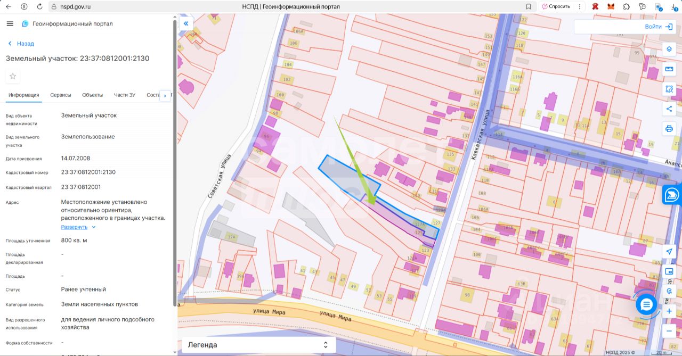Click the date value 14.07.2008
The height and width of the screenshot is (356, 682).
click(x=76, y=159)
